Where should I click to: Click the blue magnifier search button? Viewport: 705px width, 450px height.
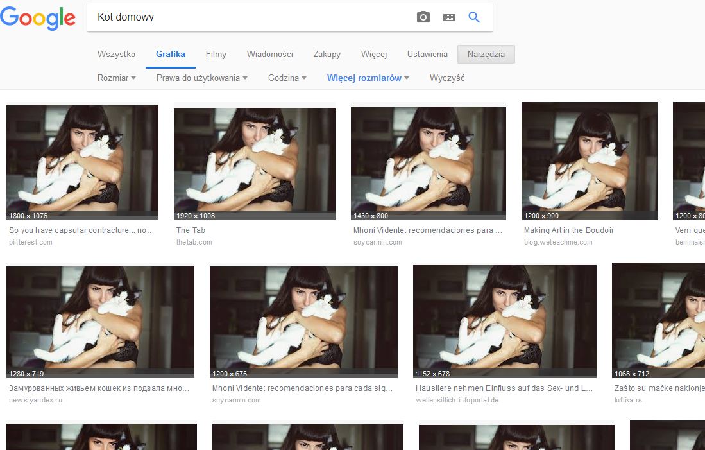pos(474,17)
